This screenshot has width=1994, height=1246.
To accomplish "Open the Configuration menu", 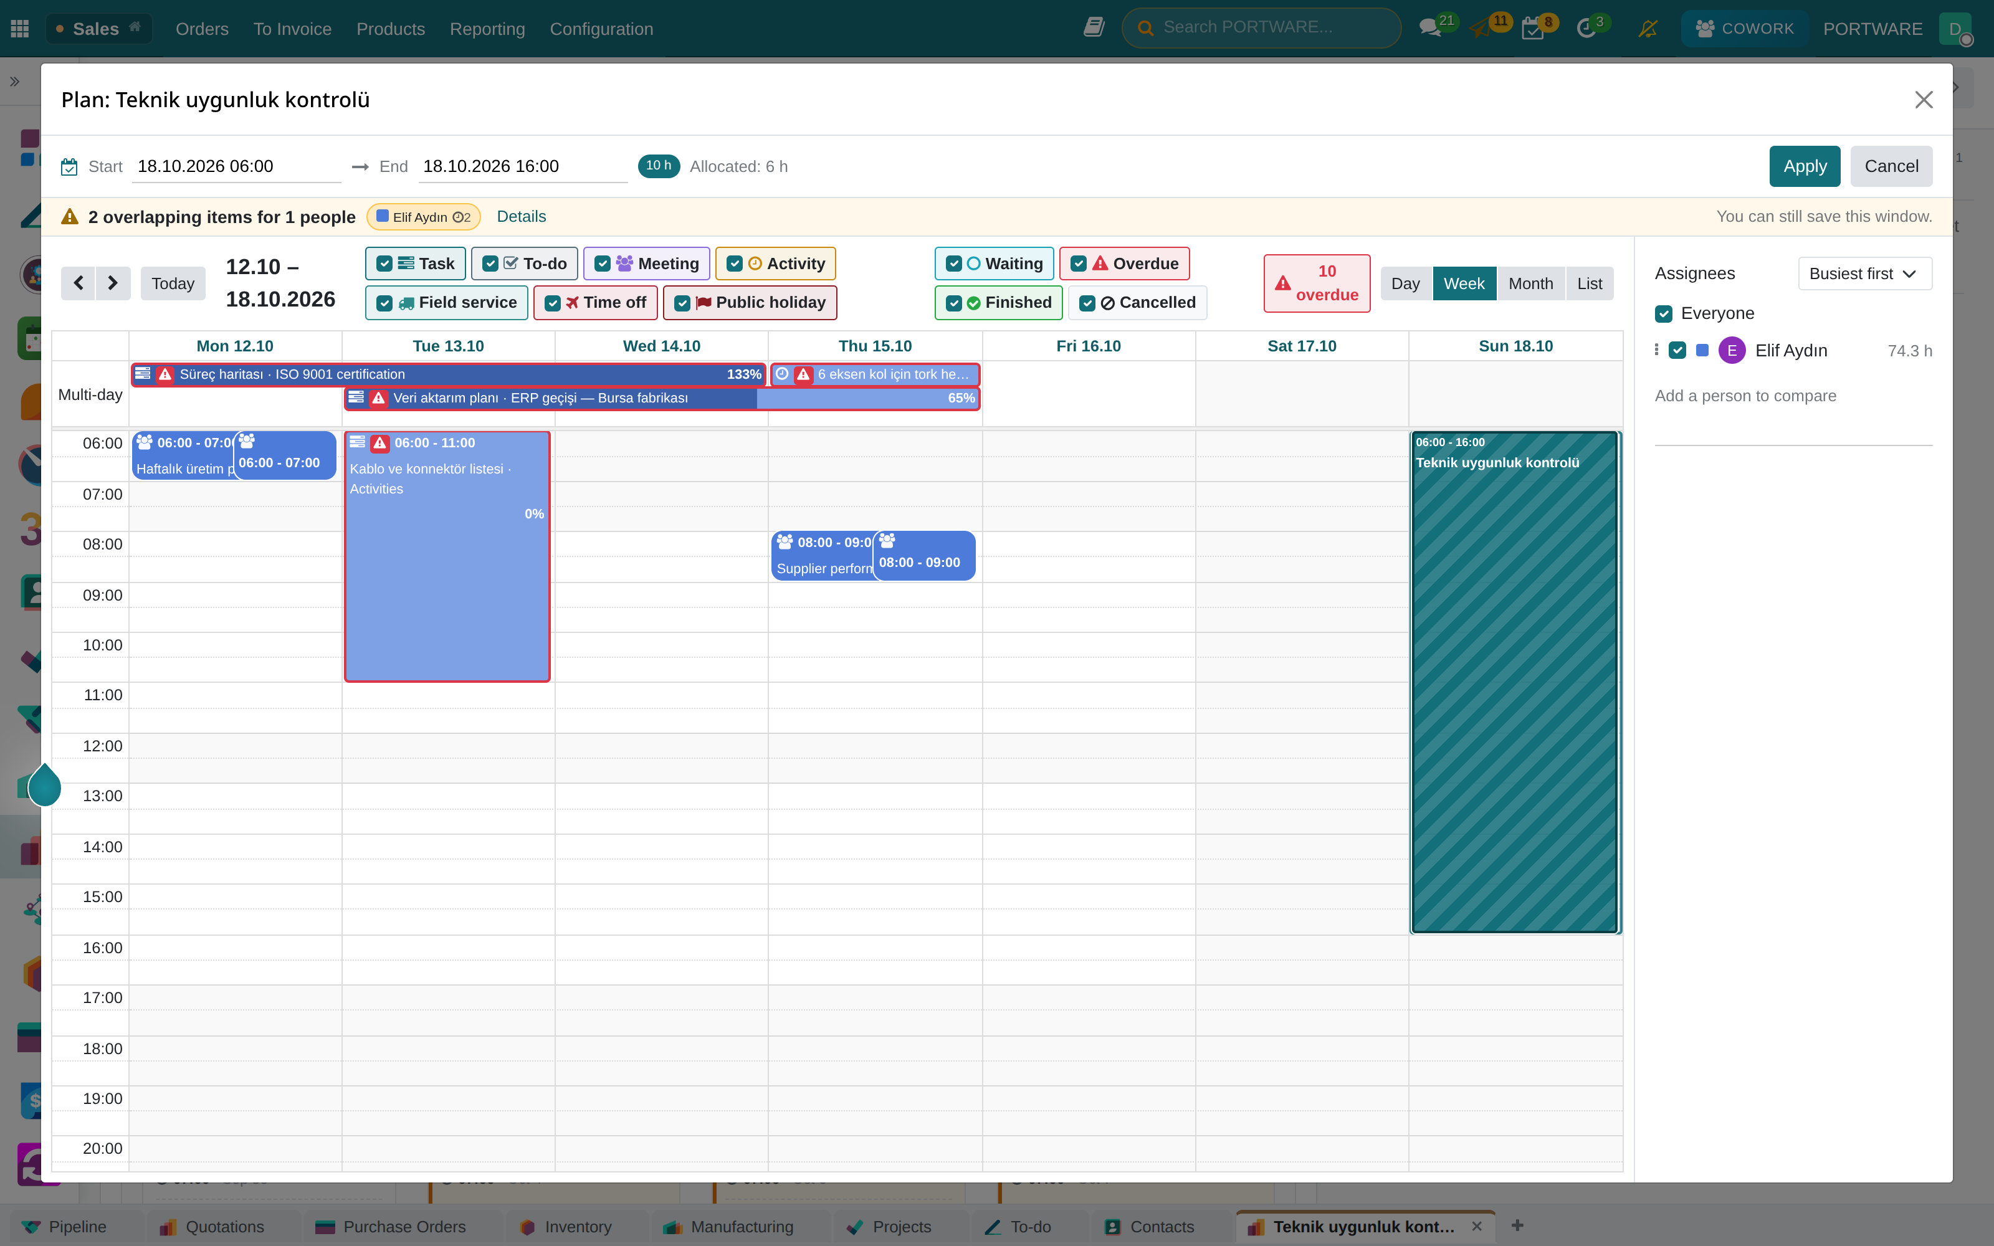I will 601,29.
